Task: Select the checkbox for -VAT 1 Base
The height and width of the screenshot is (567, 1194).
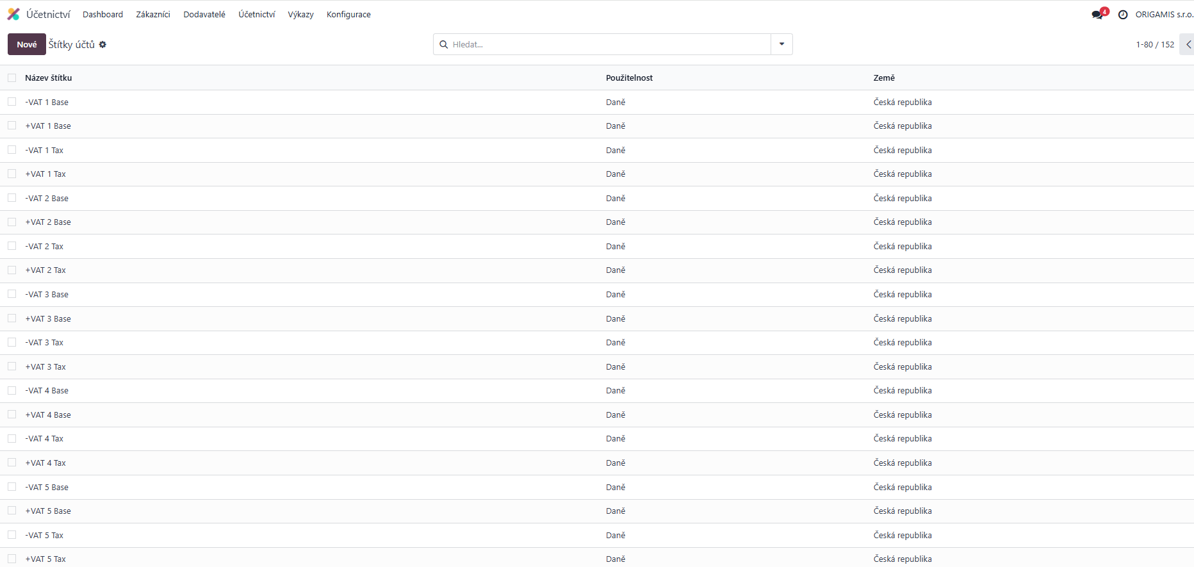Action: pos(12,102)
